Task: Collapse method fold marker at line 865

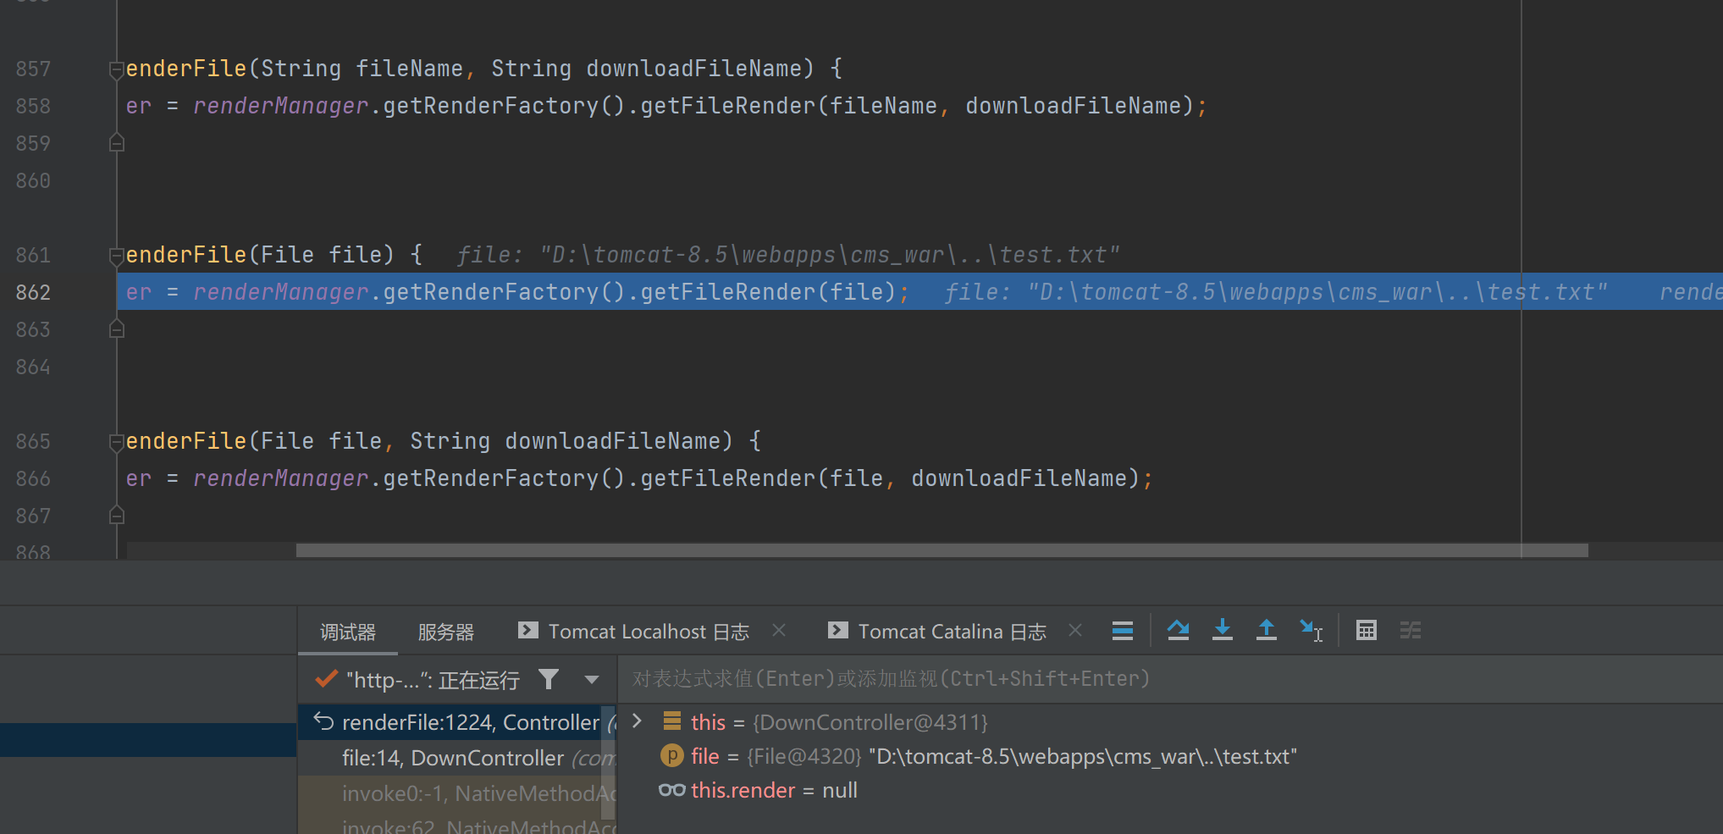Action: (117, 442)
